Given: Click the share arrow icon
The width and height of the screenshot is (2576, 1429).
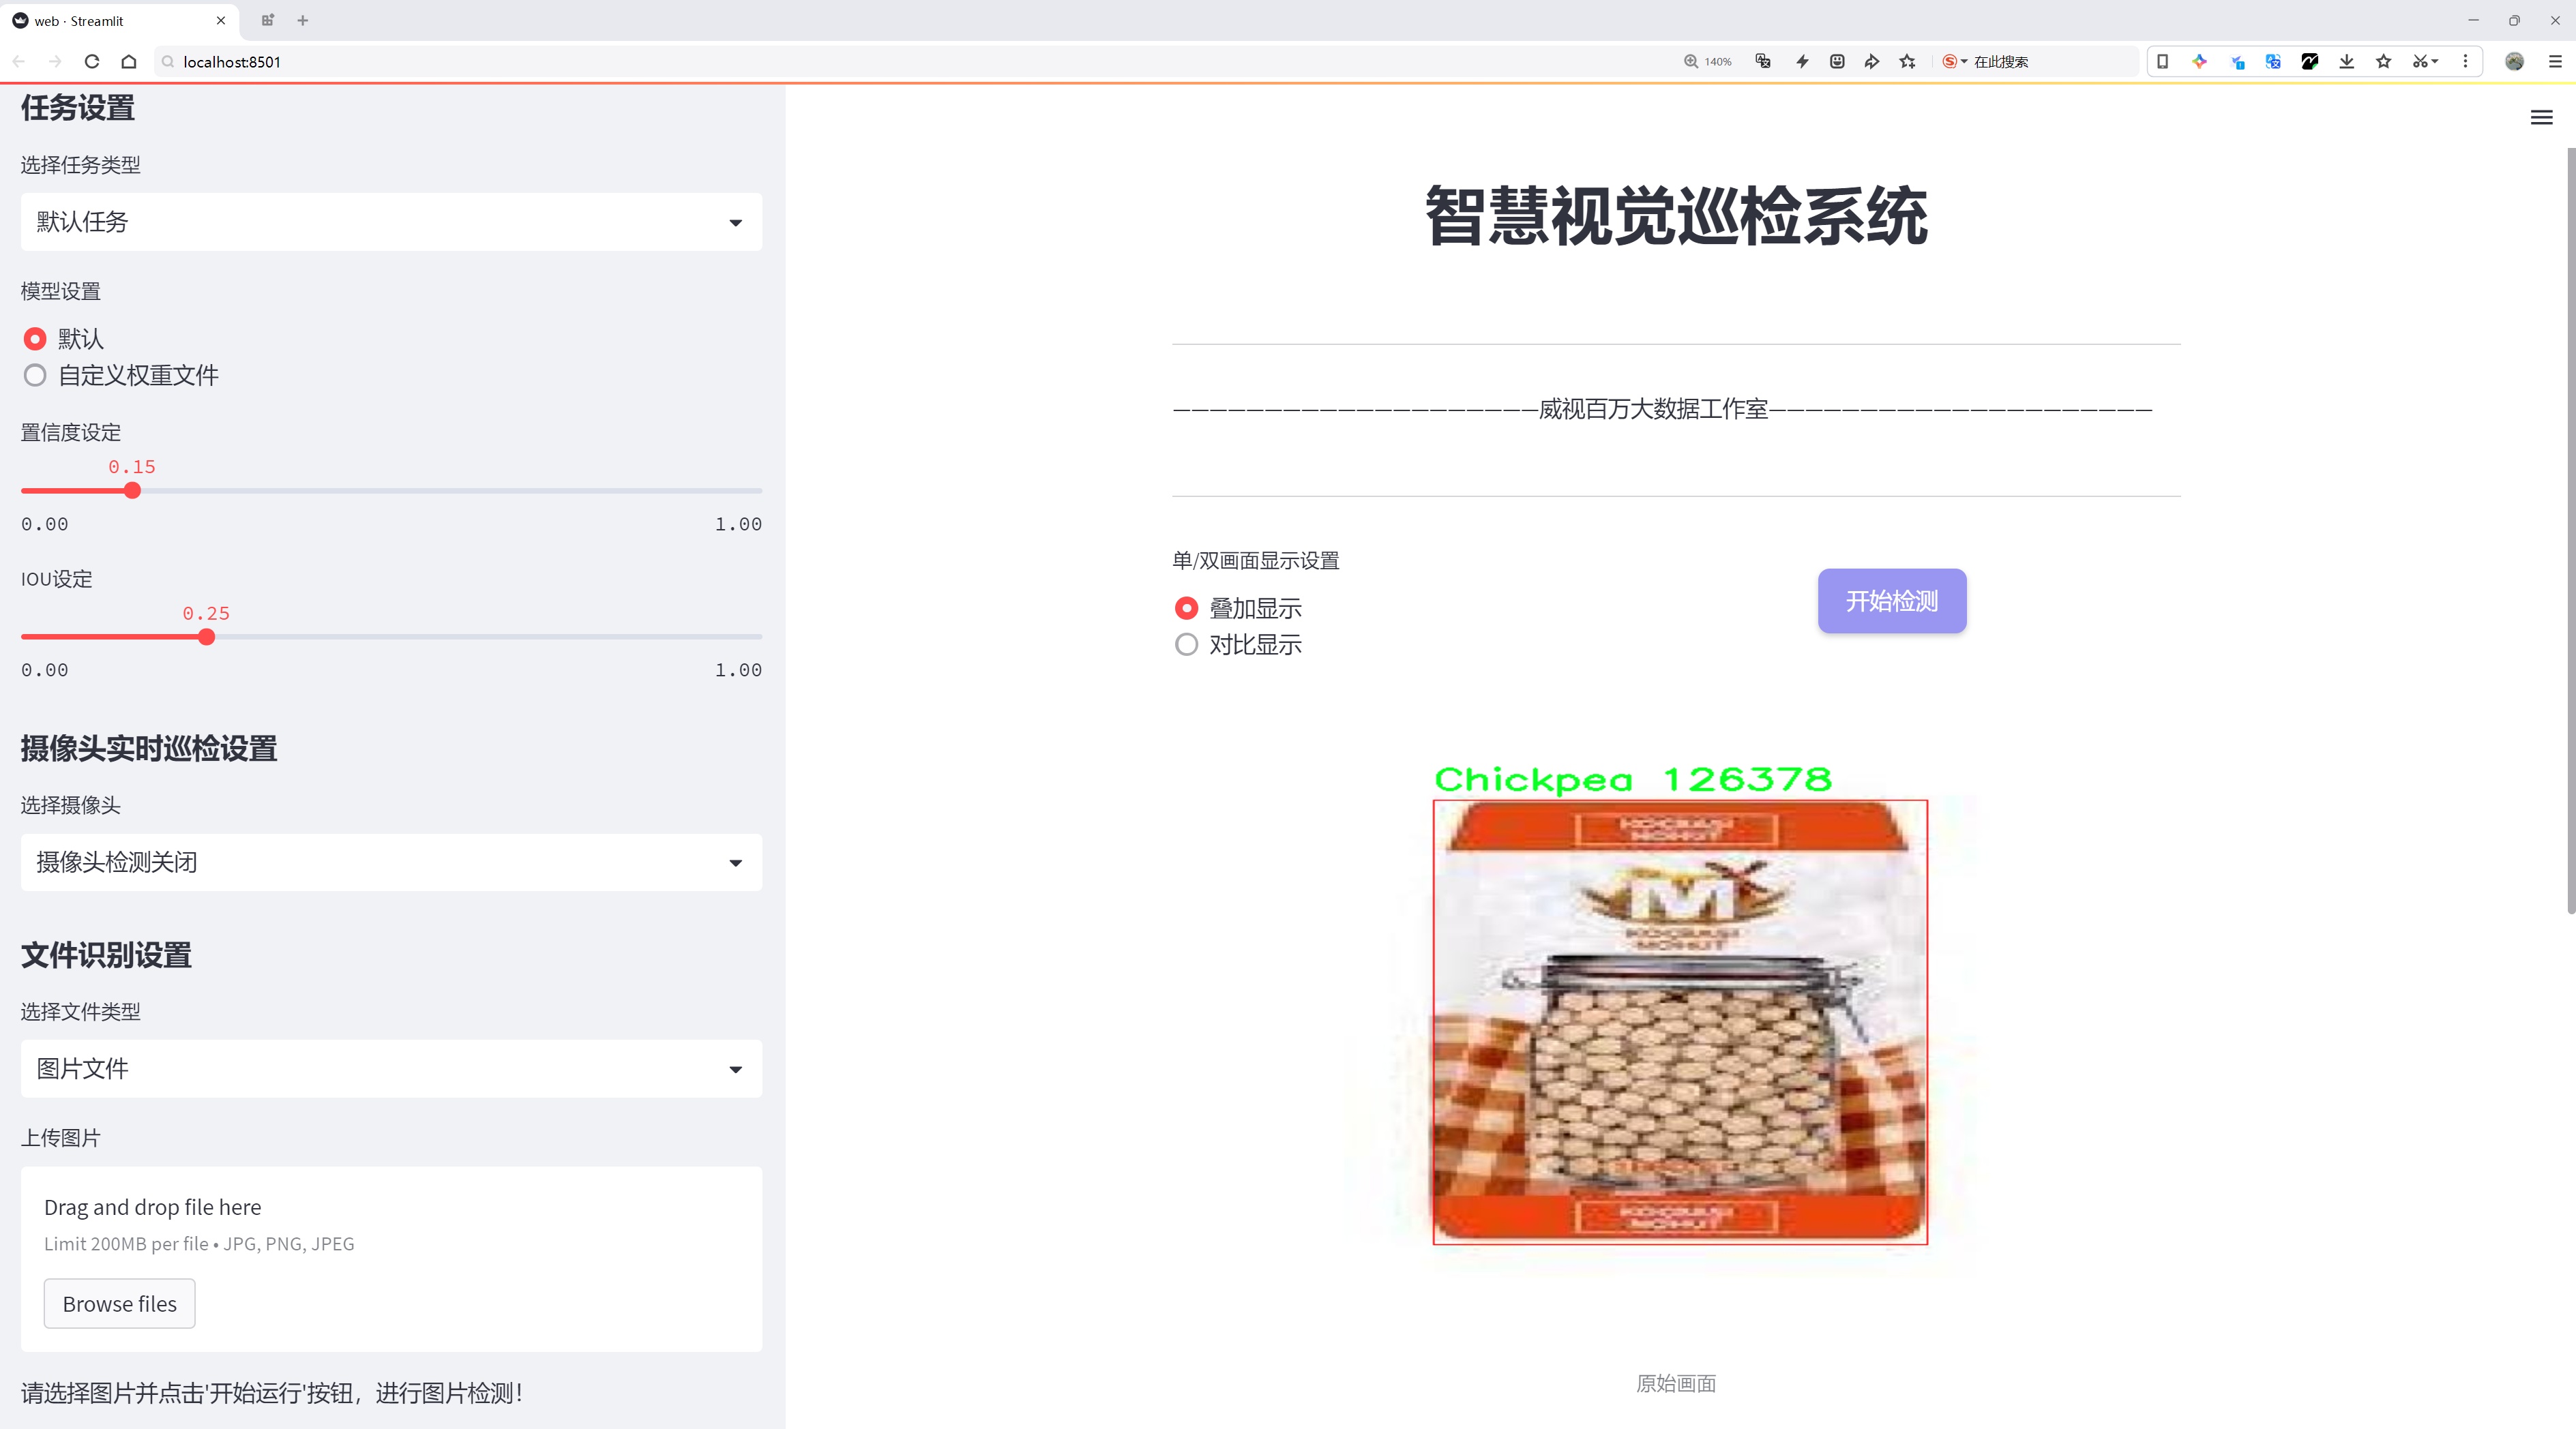Looking at the screenshot, I should (x=1872, y=62).
